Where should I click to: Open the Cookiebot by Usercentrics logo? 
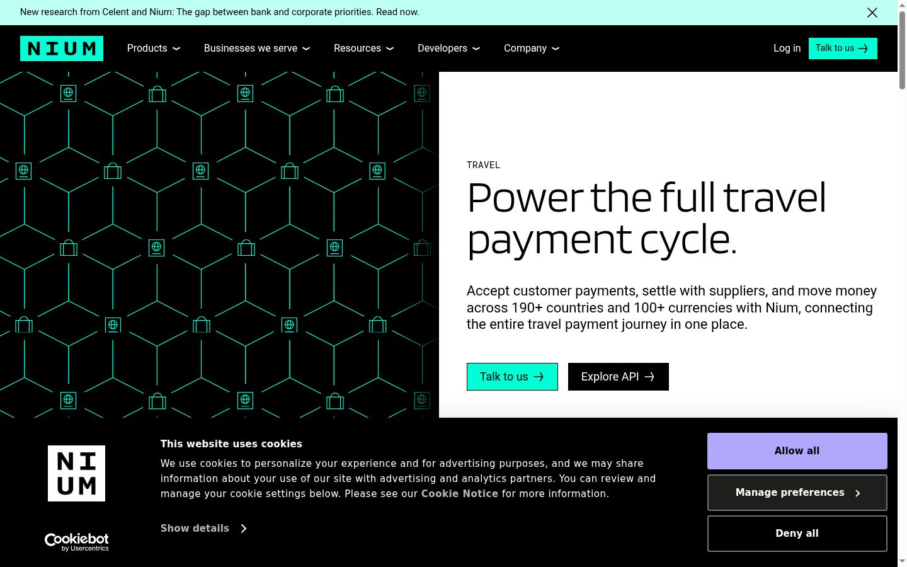(x=76, y=542)
